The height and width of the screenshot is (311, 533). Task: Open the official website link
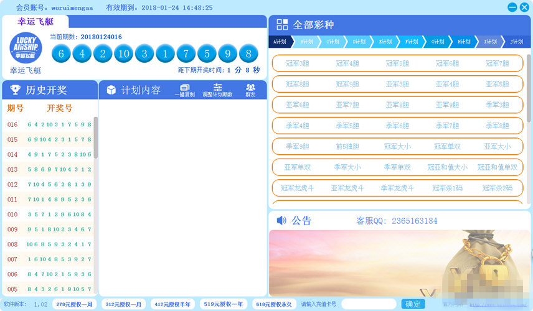[498, 305]
